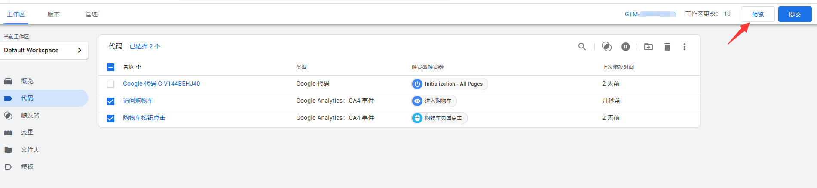Open the 购物车按钮点击 tag link
The width and height of the screenshot is (817, 188).
pos(144,118)
